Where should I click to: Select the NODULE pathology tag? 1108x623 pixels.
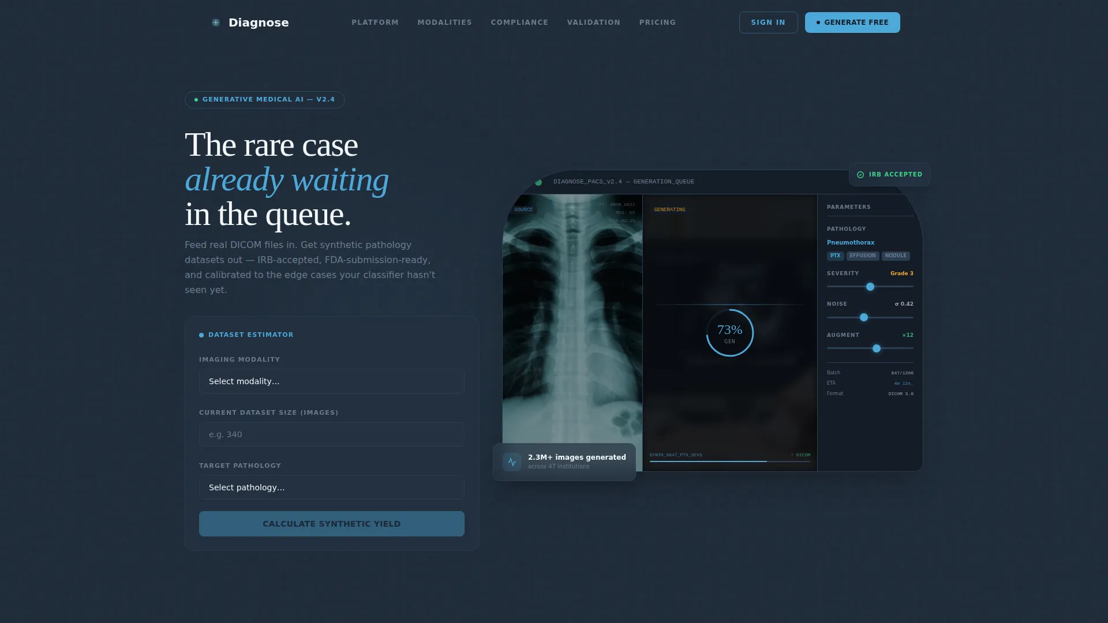(x=896, y=256)
